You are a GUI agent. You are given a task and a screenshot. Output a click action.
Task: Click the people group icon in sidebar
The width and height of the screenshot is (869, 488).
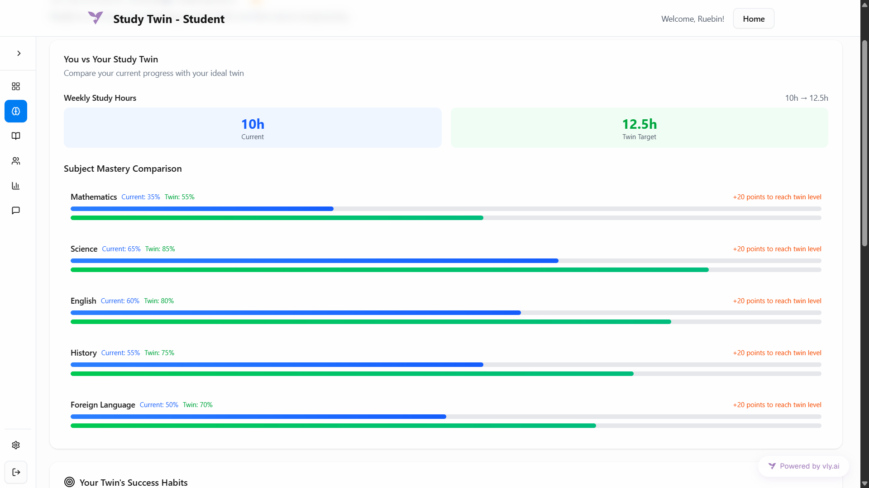click(16, 161)
